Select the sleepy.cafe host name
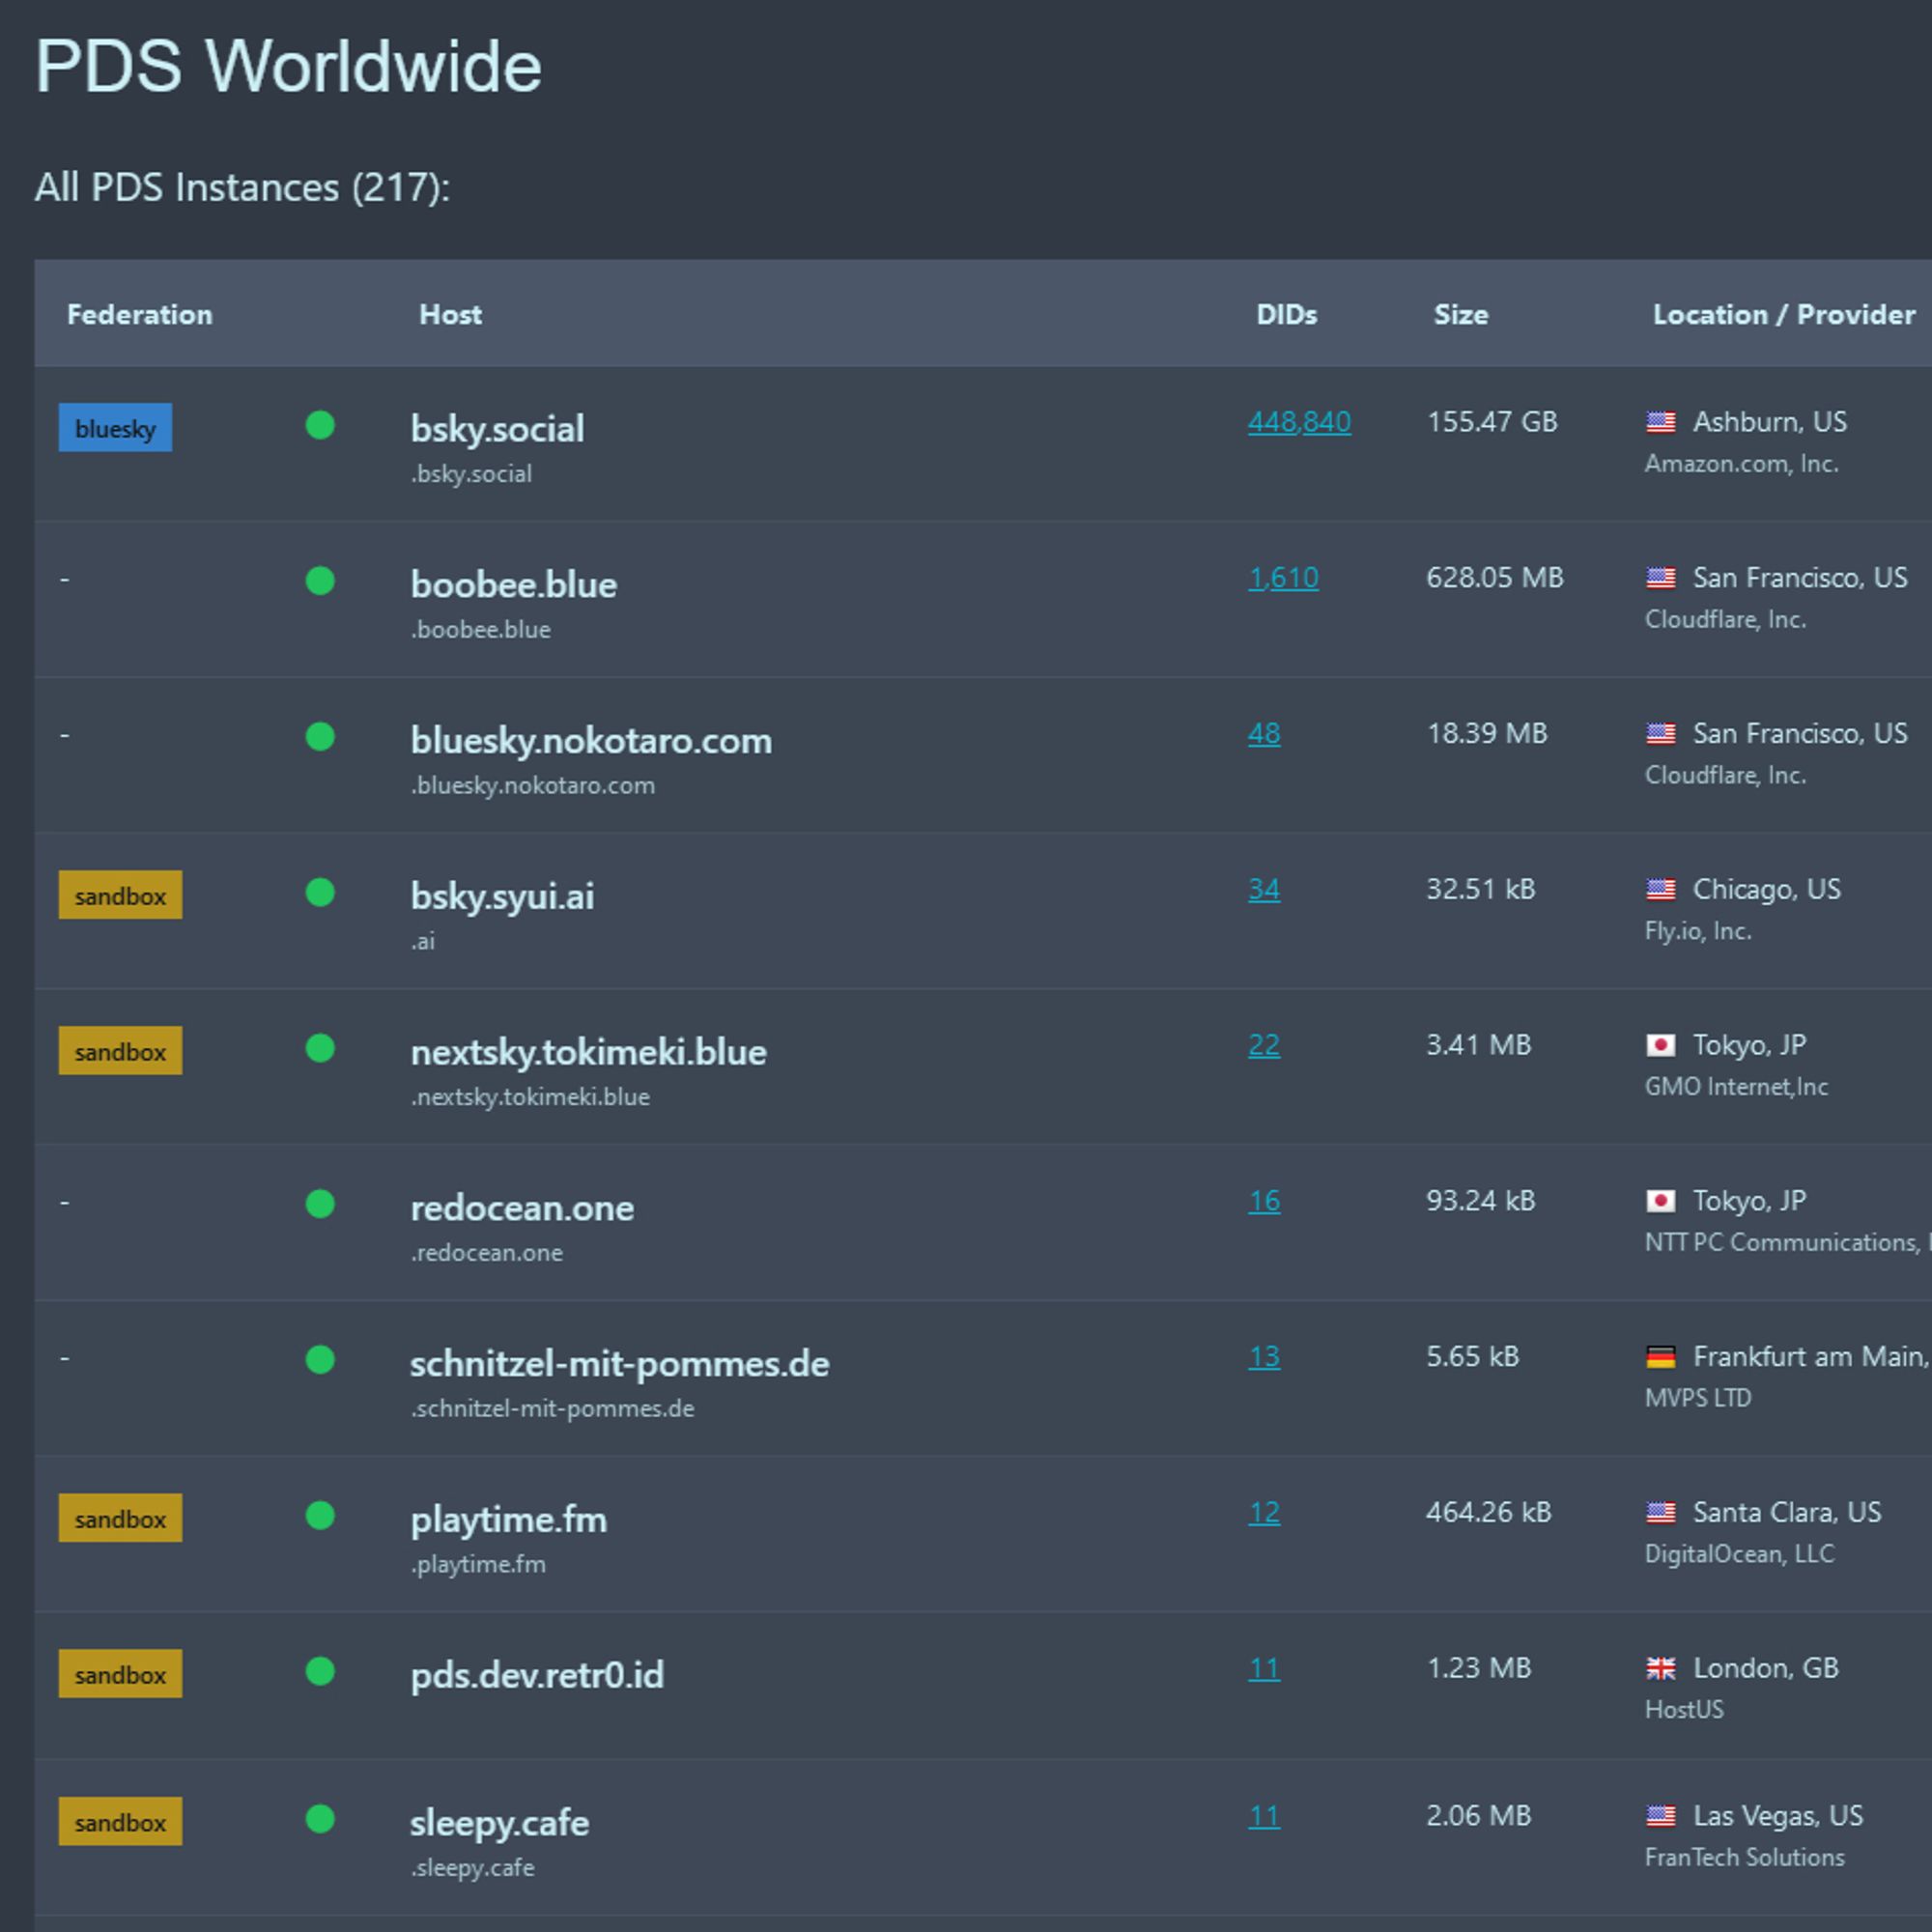This screenshot has height=1932, width=1932. pos(499,1823)
